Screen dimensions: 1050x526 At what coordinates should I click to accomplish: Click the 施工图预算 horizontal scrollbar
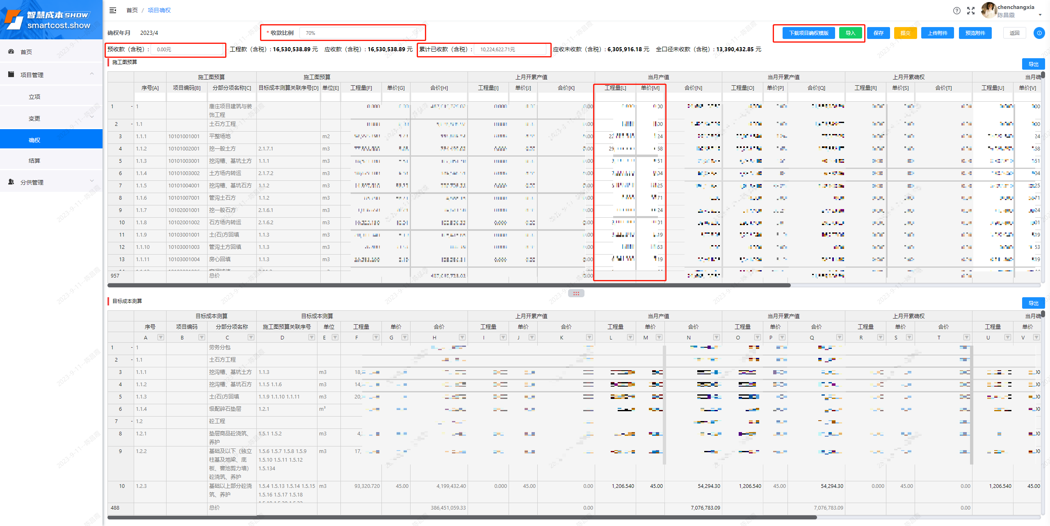coord(449,285)
